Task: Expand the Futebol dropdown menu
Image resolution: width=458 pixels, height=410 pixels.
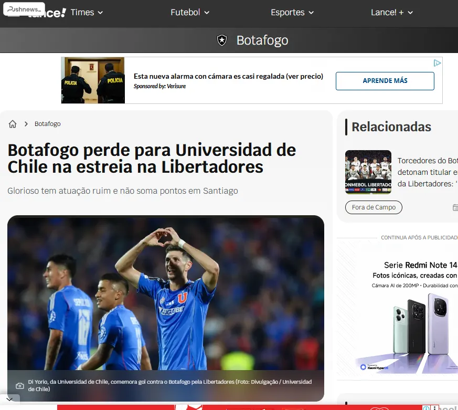Action: [190, 12]
